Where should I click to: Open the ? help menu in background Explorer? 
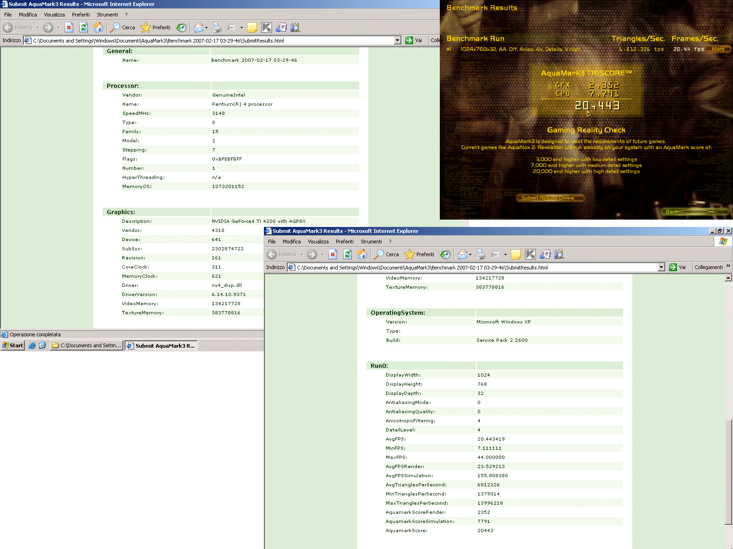[x=126, y=15]
